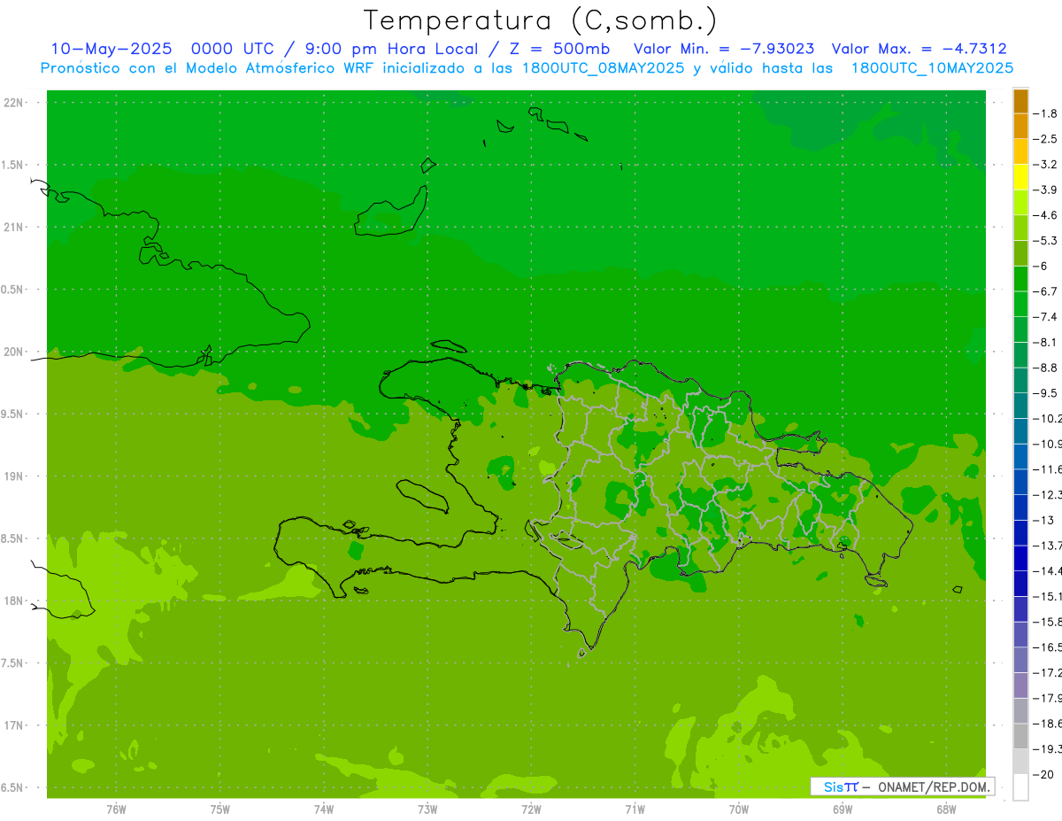
Task: Select the date "10-May-2025" in header
Action: (x=111, y=49)
